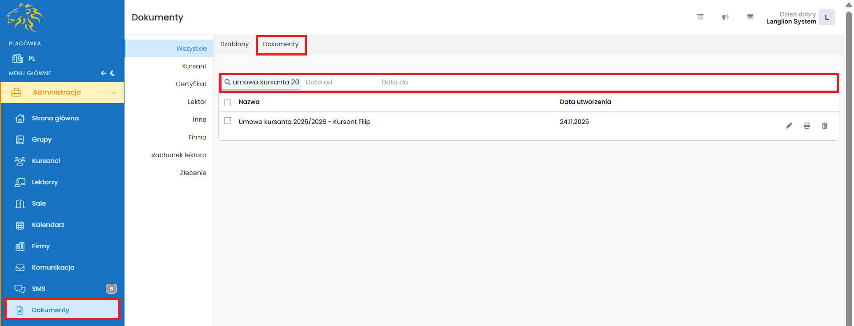Go to Kalendarz in the sidebar

48,225
